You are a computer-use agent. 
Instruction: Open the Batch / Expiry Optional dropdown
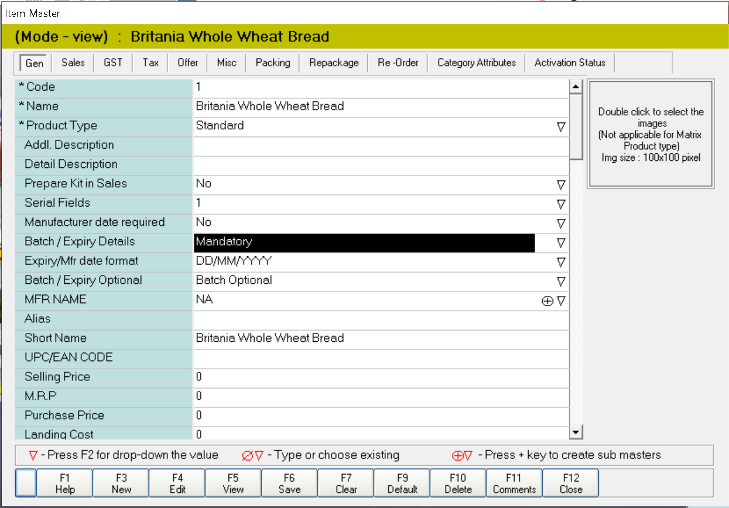coord(561,282)
